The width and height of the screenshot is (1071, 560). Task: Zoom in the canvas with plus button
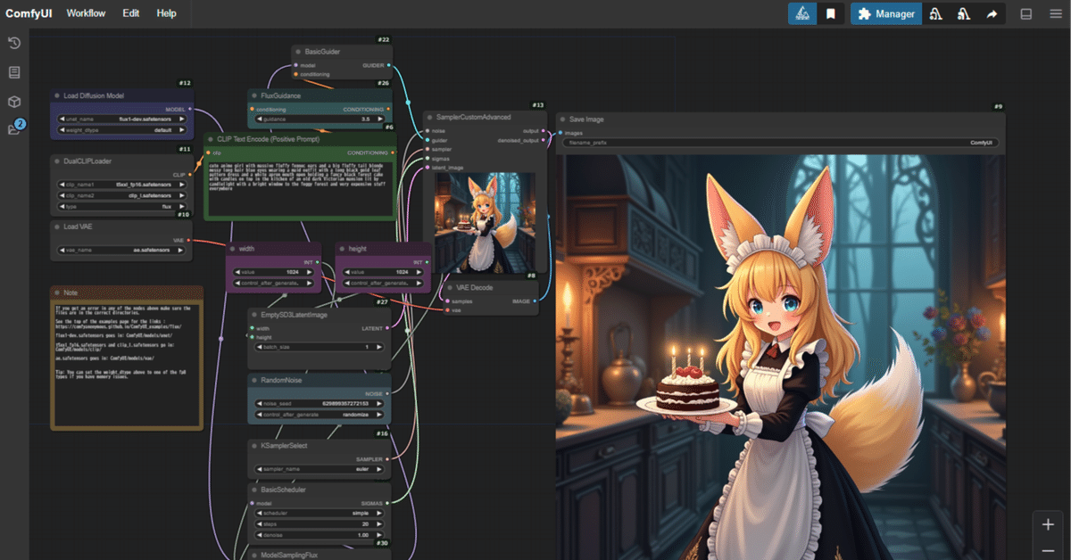1048,524
